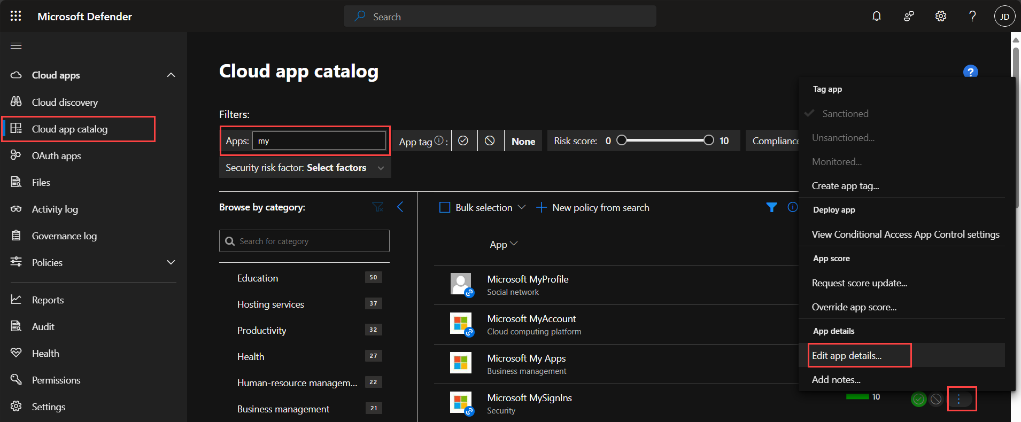The width and height of the screenshot is (1021, 422).
Task: Open the notifications bell
Action: (877, 16)
